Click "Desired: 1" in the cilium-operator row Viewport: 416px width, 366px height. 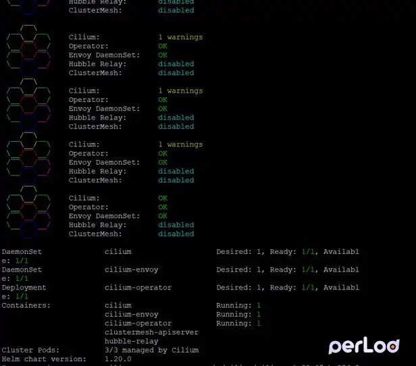[x=239, y=288]
